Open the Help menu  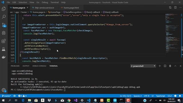(x=63, y=2)
